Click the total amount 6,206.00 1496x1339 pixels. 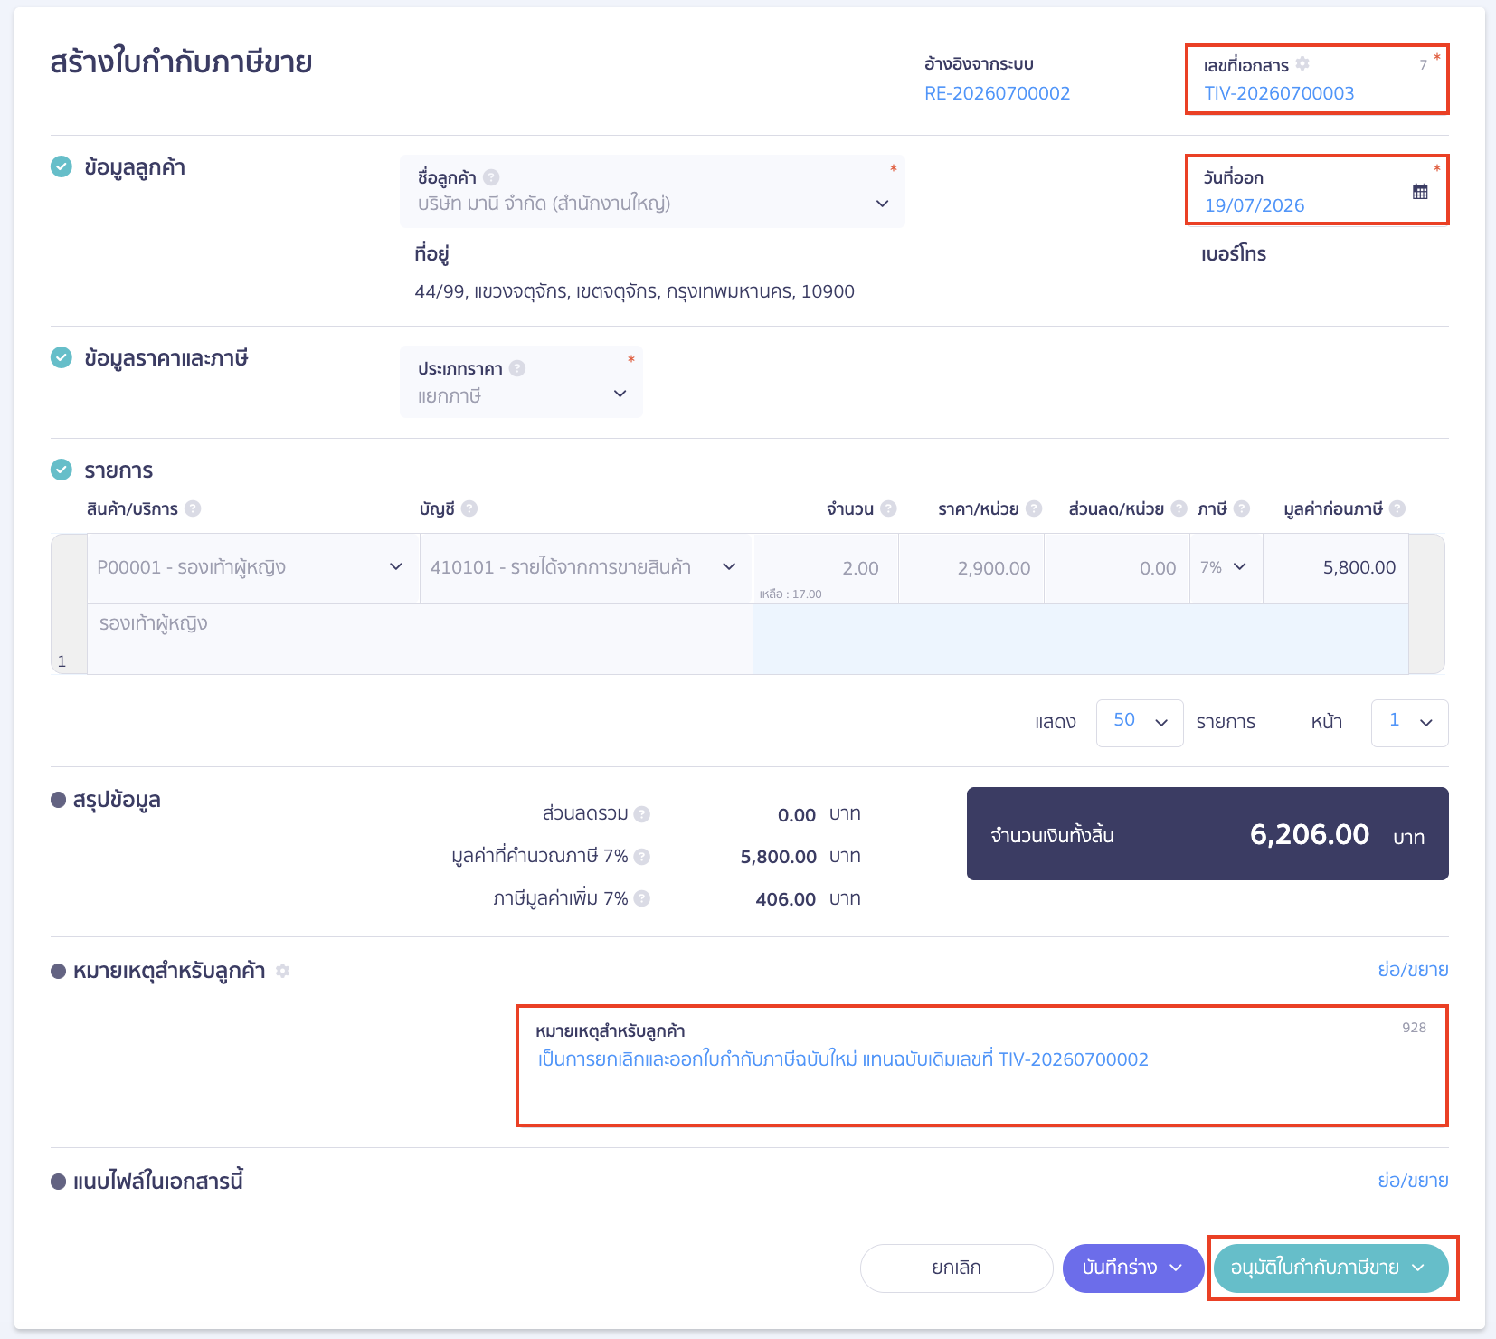click(1310, 833)
